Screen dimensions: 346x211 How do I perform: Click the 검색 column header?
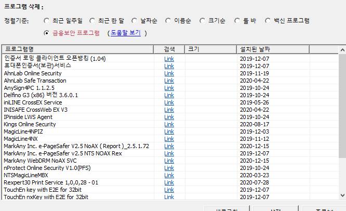[169, 49]
